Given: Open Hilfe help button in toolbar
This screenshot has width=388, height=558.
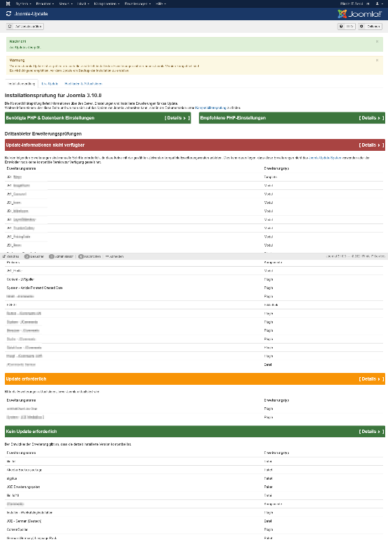Looking at the screenshot, I should coord(346,27).
